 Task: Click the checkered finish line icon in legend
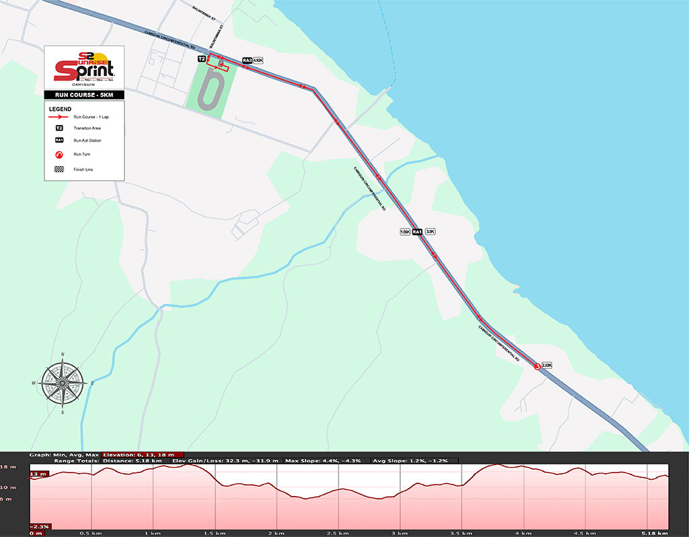[x=59, y=169]
